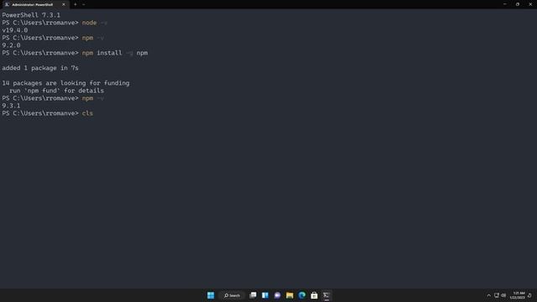Click '14 packages are looking for funding' line
The image size is (537, 302).
pos(65,83)
